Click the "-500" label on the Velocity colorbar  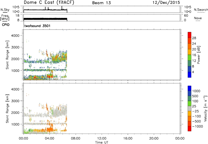197,121
